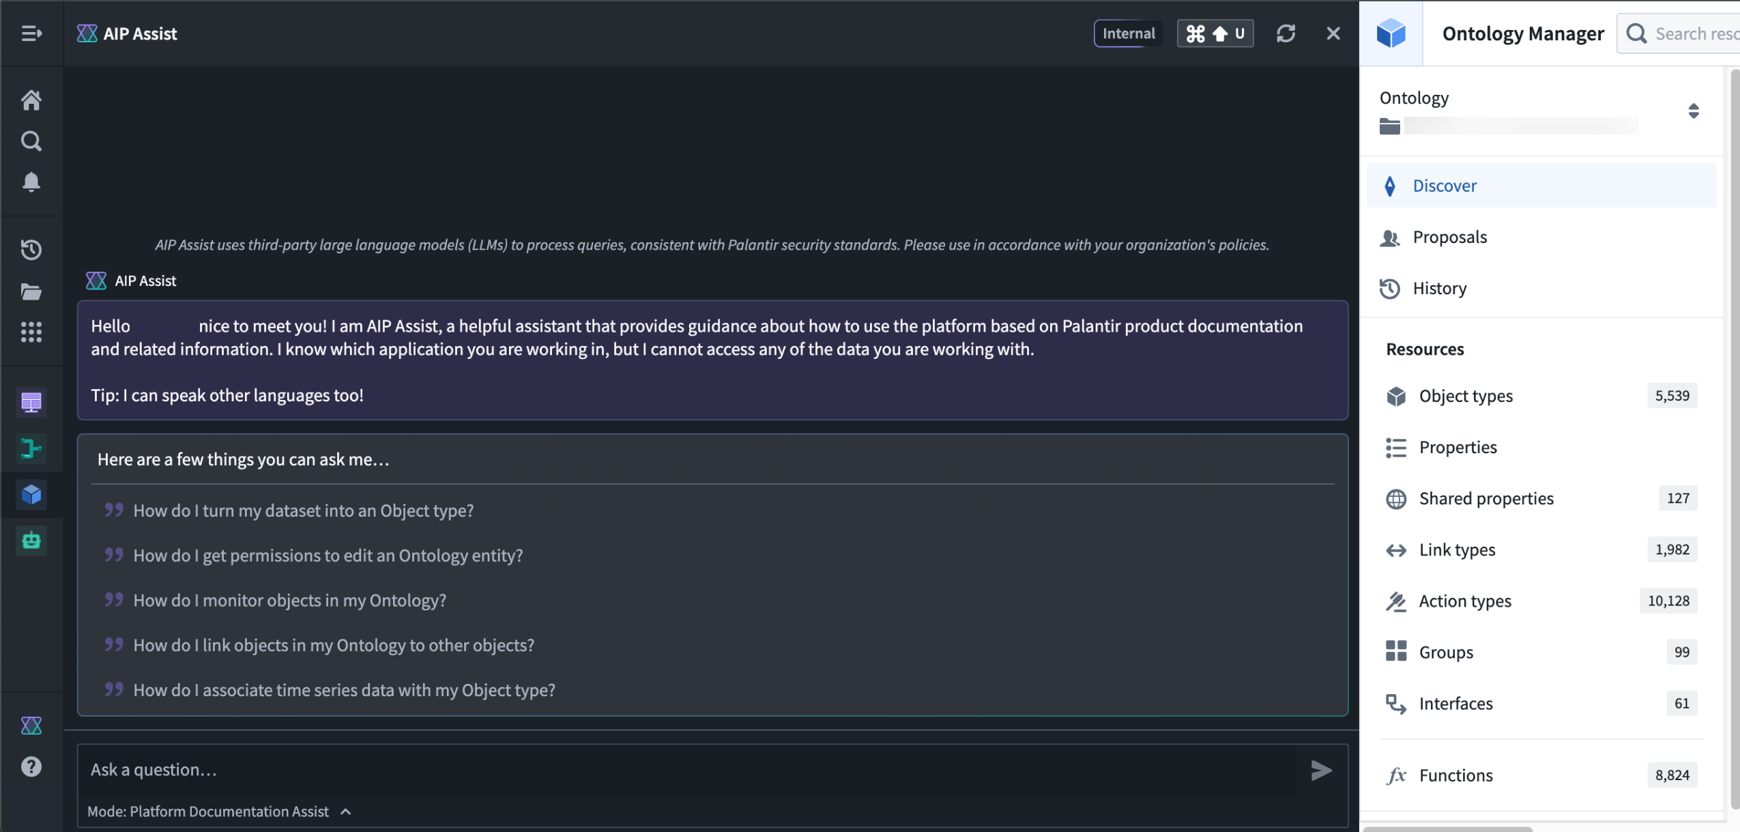Image resolution: width=1740 pixels, height=832 pixels.
Task: Collapse the sidebar menu icon
Action: pyautogui.click(x=31, y=33)
